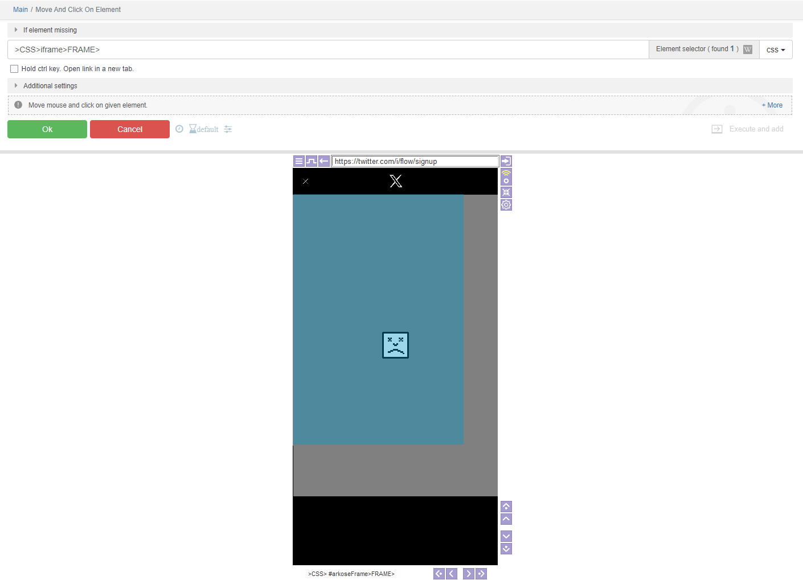Go to Main in the breadcrumb
803x580 pixels.
tap(21, 10)
